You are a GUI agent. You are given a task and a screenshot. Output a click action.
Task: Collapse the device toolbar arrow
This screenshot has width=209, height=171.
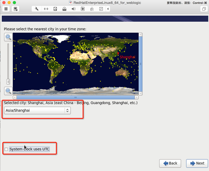(x=108, y=9)
